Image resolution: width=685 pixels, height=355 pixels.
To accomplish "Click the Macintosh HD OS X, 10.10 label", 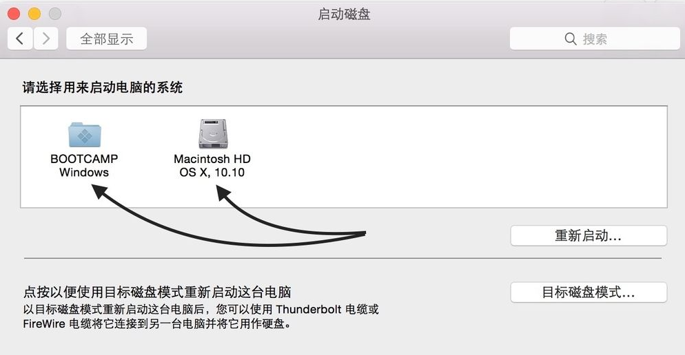I will (212, 166).
